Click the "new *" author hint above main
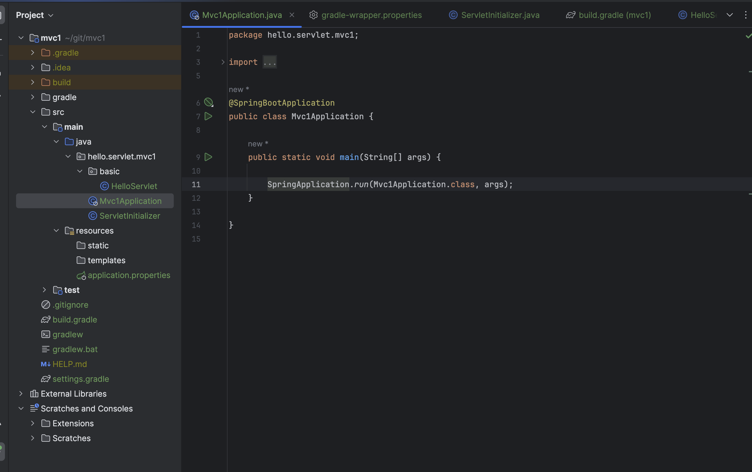 click(x=258, y=144)
